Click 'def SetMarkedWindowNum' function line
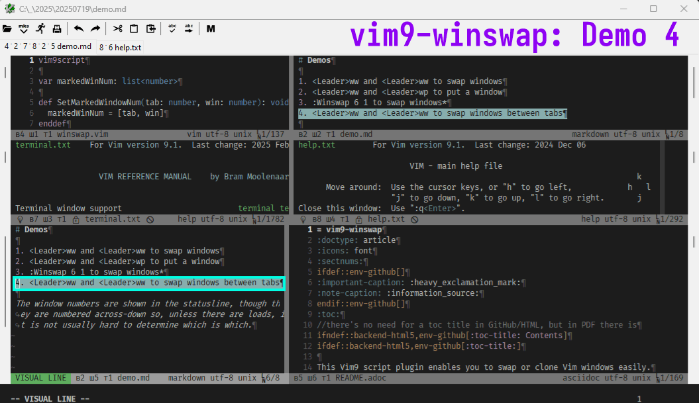Image resolution: width=699 pixels, height=403 pixels. pyautogui.click(x=164, y=103)
